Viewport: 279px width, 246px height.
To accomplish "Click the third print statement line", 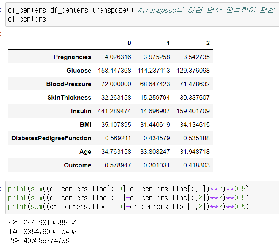I will (x=128, y=207).
